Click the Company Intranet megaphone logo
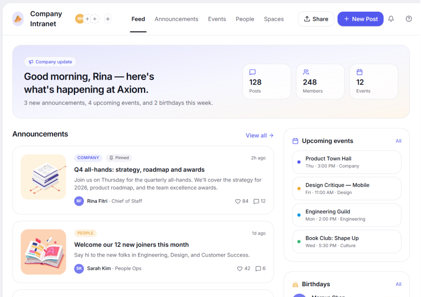This screenshot has width=421, height=297. click(18, 19)
